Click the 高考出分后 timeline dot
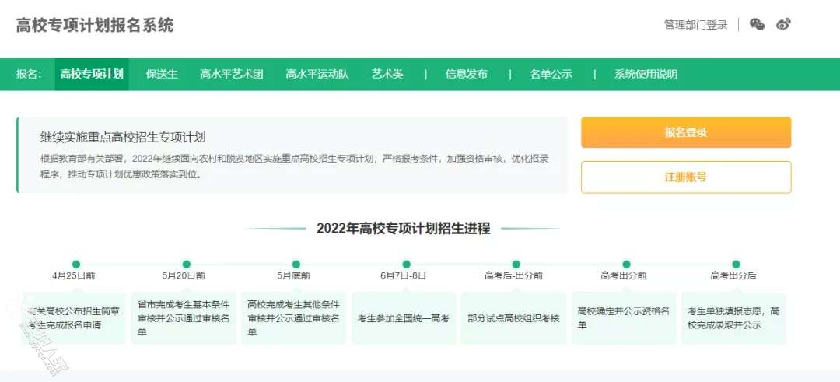The height and width of the screenshot is (382, 840). click(x=736, y=264)
